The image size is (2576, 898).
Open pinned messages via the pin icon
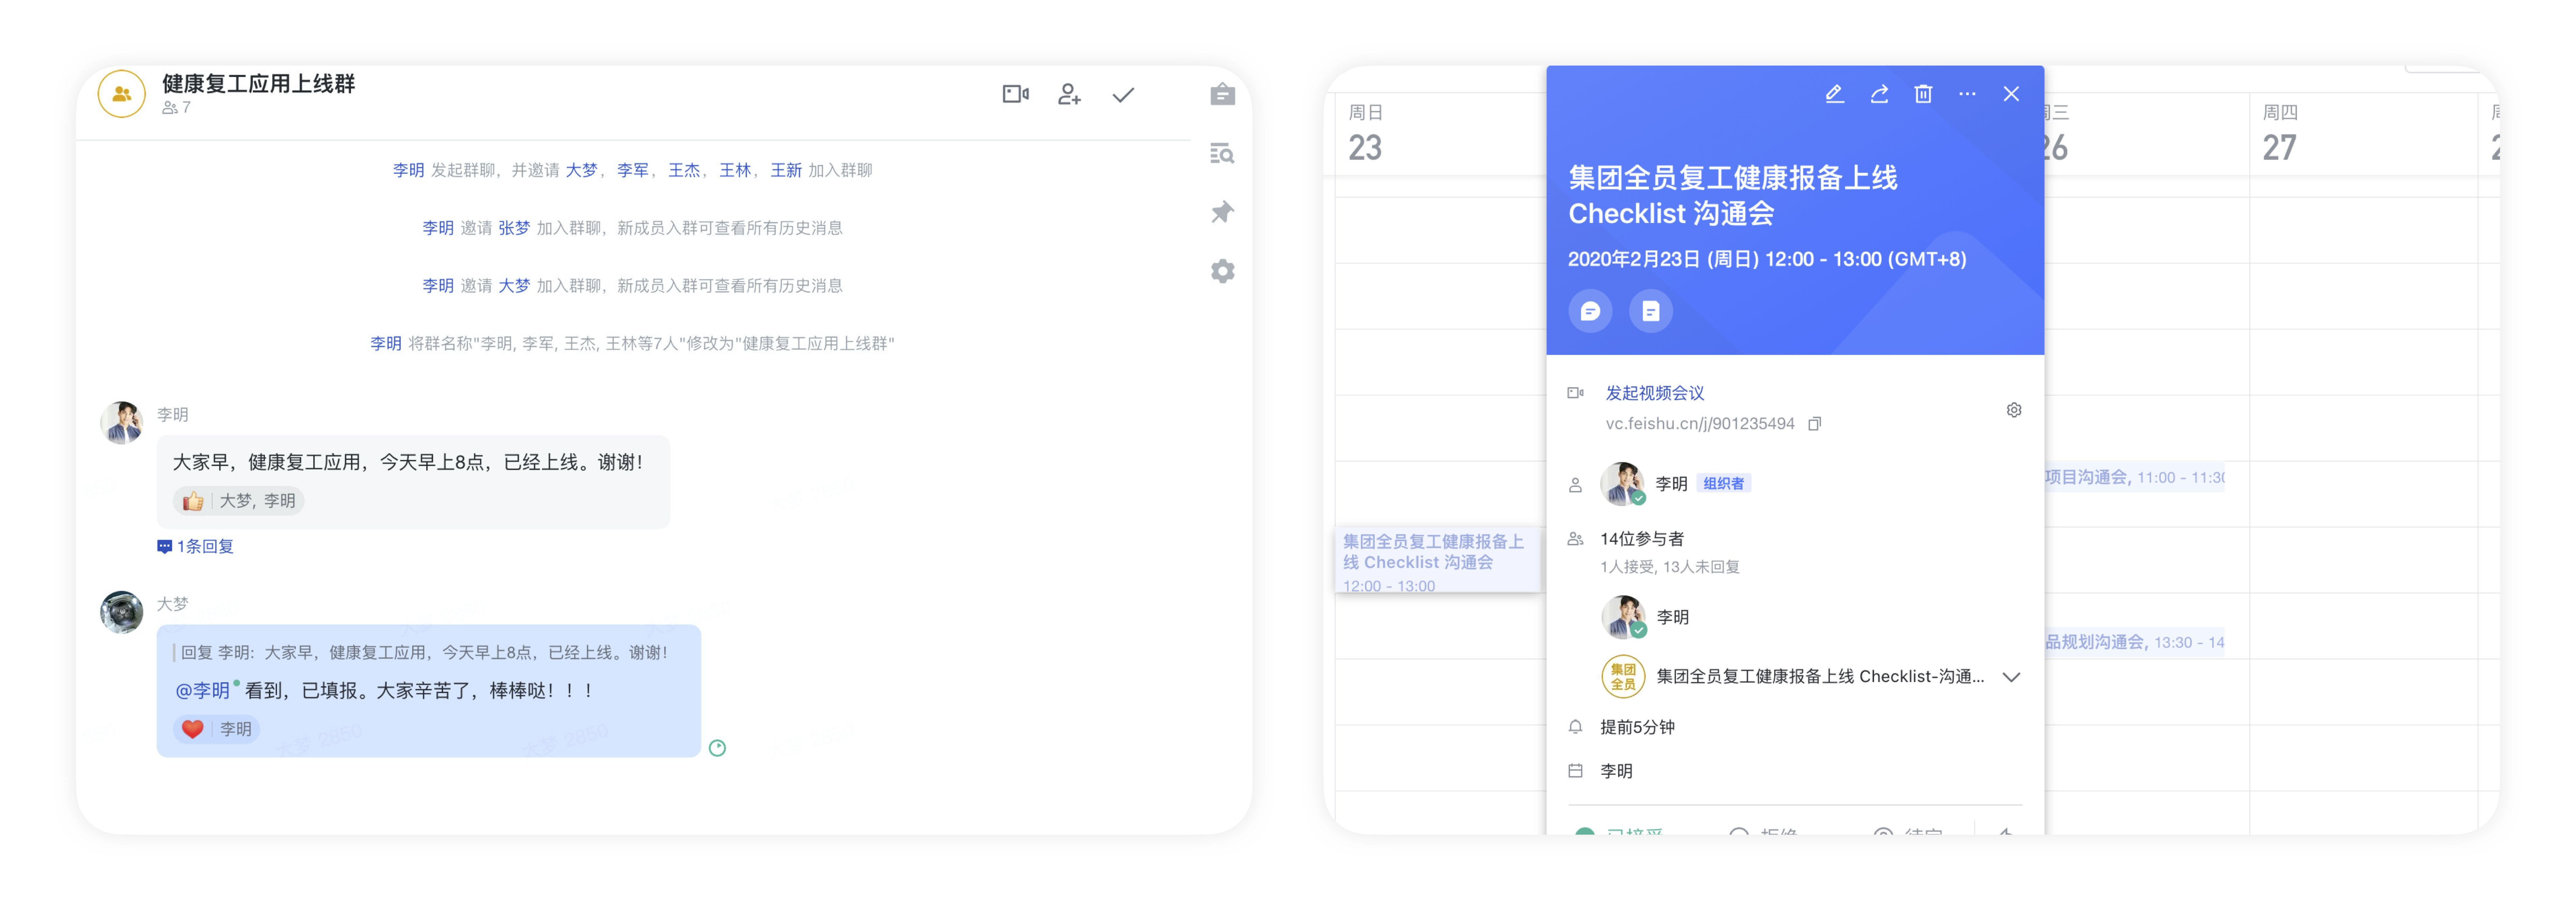1222,212
